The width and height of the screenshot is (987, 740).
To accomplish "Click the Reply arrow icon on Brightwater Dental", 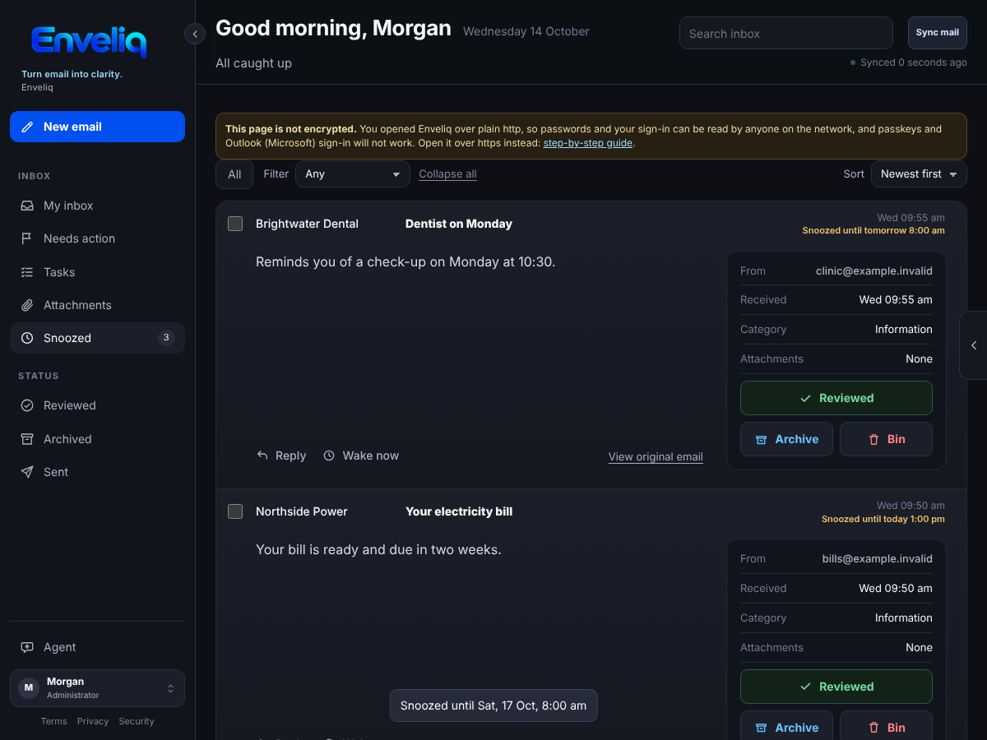I will coord(262,456).
